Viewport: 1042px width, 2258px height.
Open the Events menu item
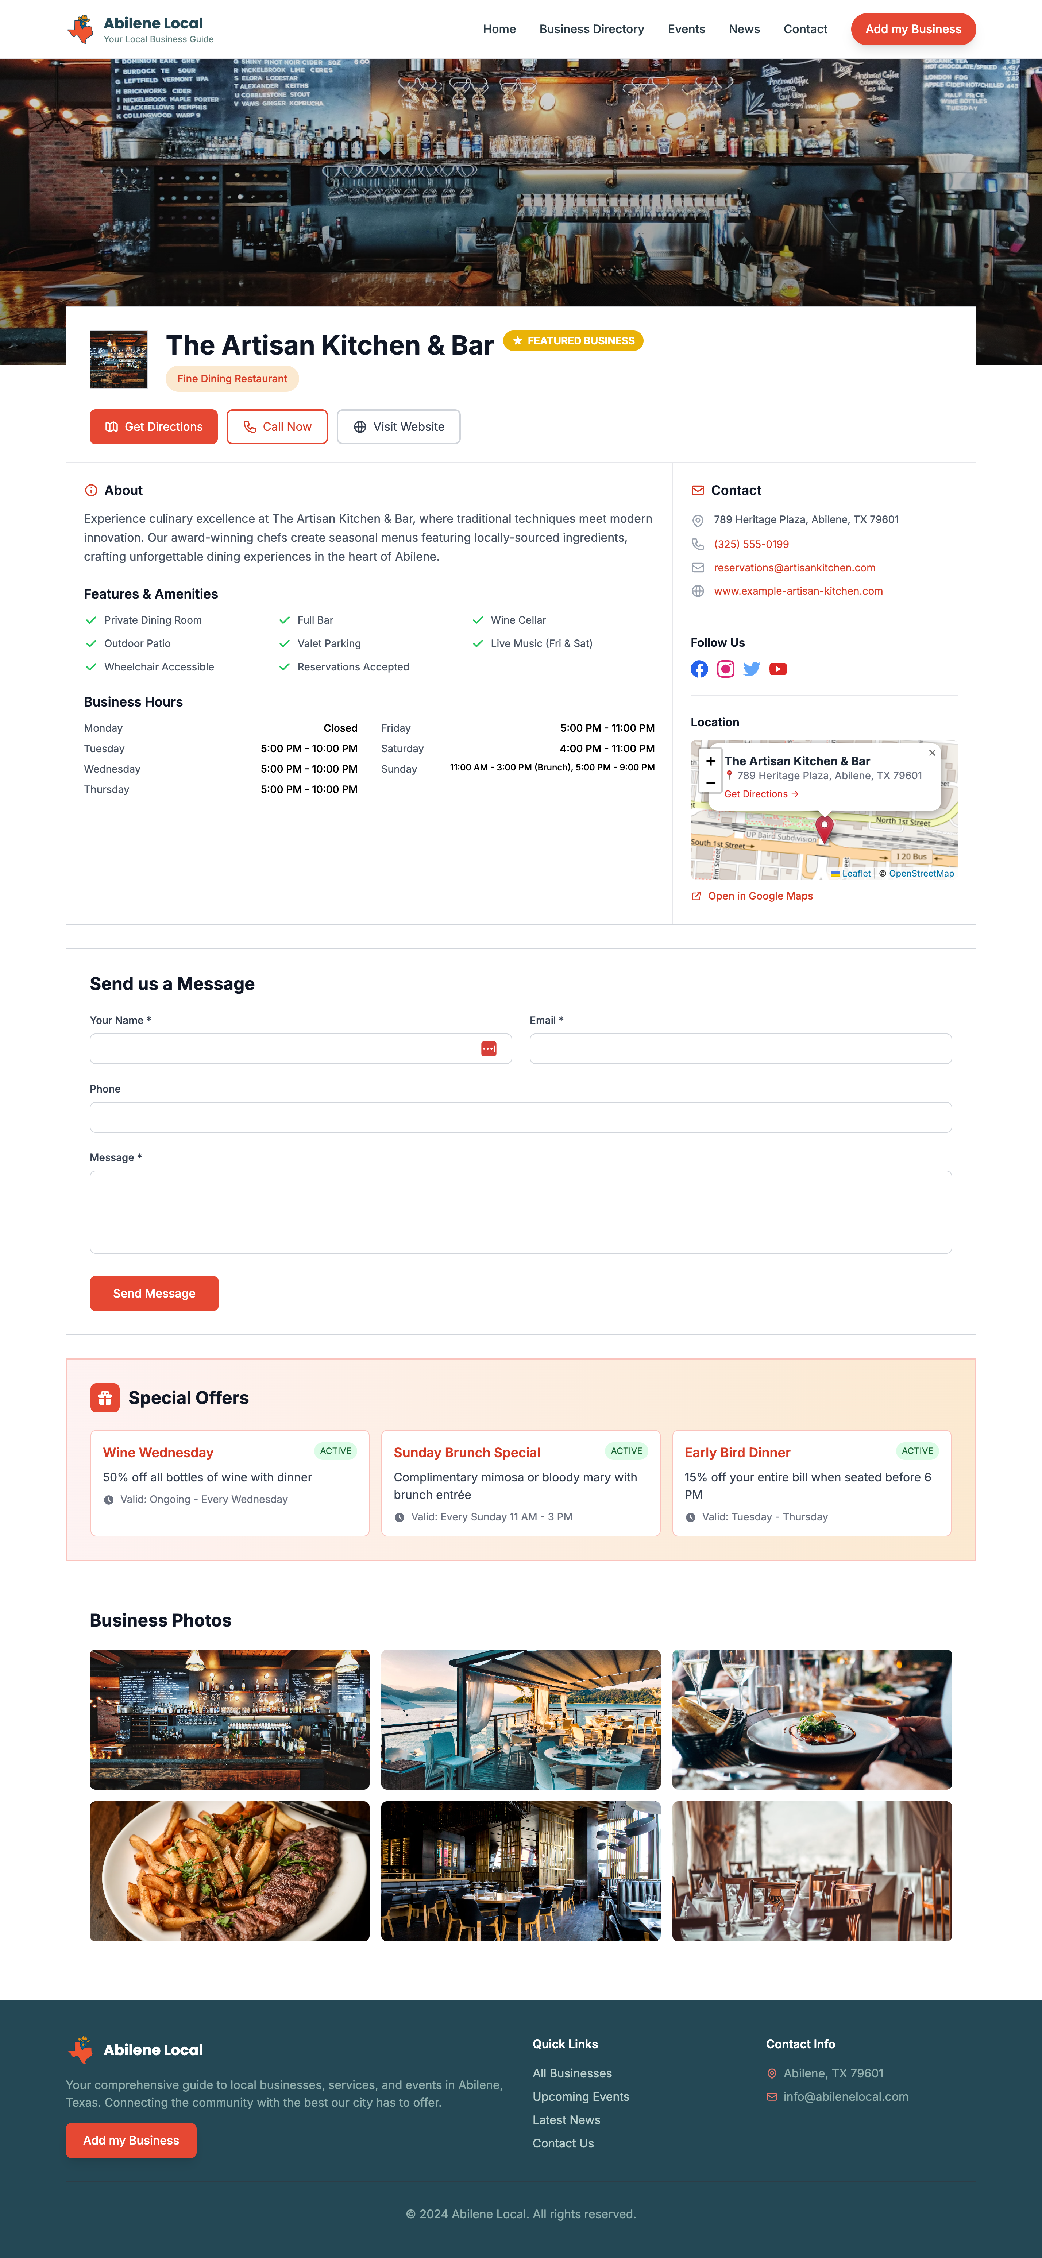[686, 29]
